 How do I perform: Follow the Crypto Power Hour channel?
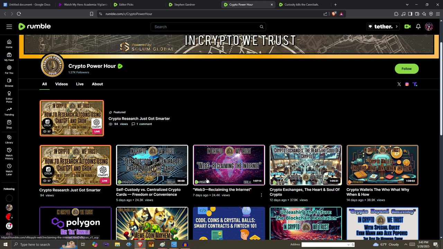point(407,69)
